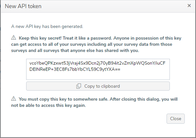
Task: Click the 'not be able to access this key again' line
Action: click(49, 106)
